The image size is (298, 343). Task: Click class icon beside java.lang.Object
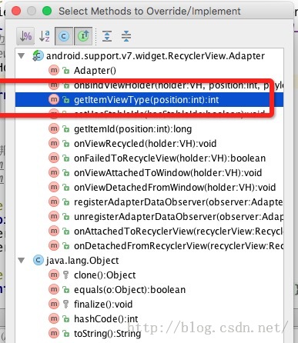[39, 261]
